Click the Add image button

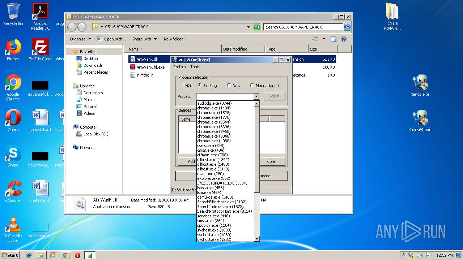[187, 161]
